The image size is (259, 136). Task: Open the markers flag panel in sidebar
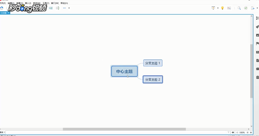click(257, 44)
